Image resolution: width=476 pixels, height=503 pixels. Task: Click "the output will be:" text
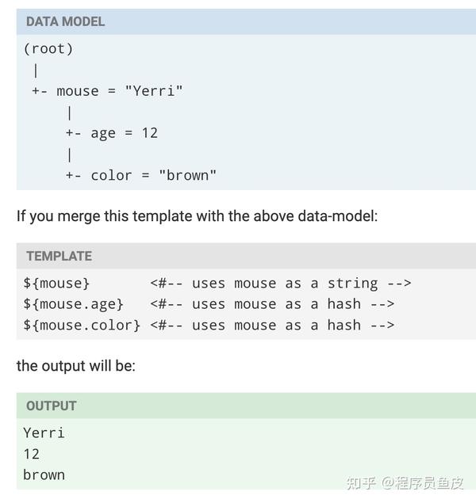coord(75,366)
